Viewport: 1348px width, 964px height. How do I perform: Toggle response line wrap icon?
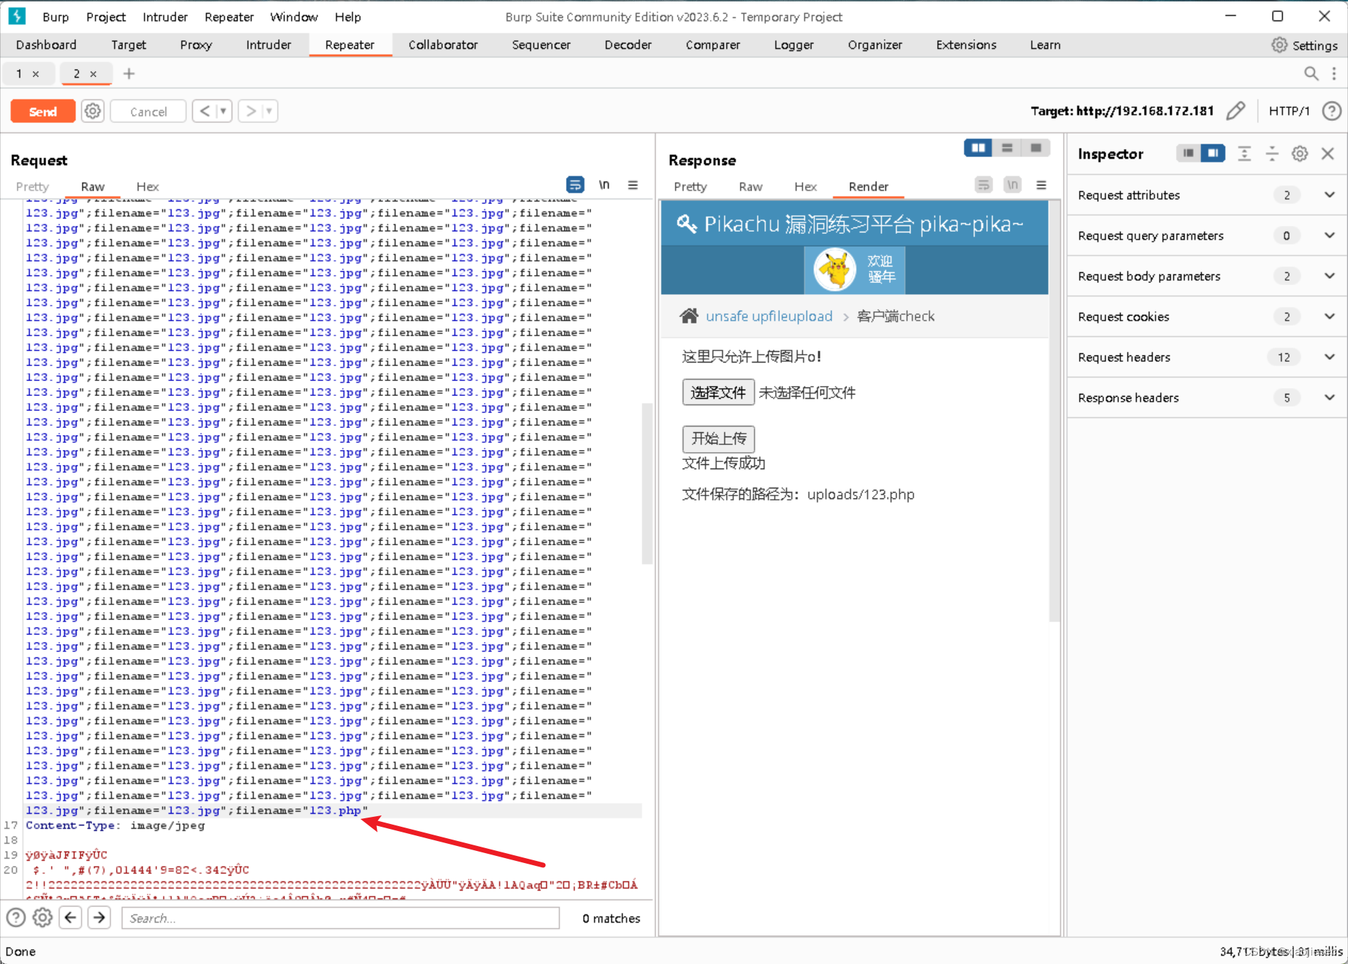[983, 185]
